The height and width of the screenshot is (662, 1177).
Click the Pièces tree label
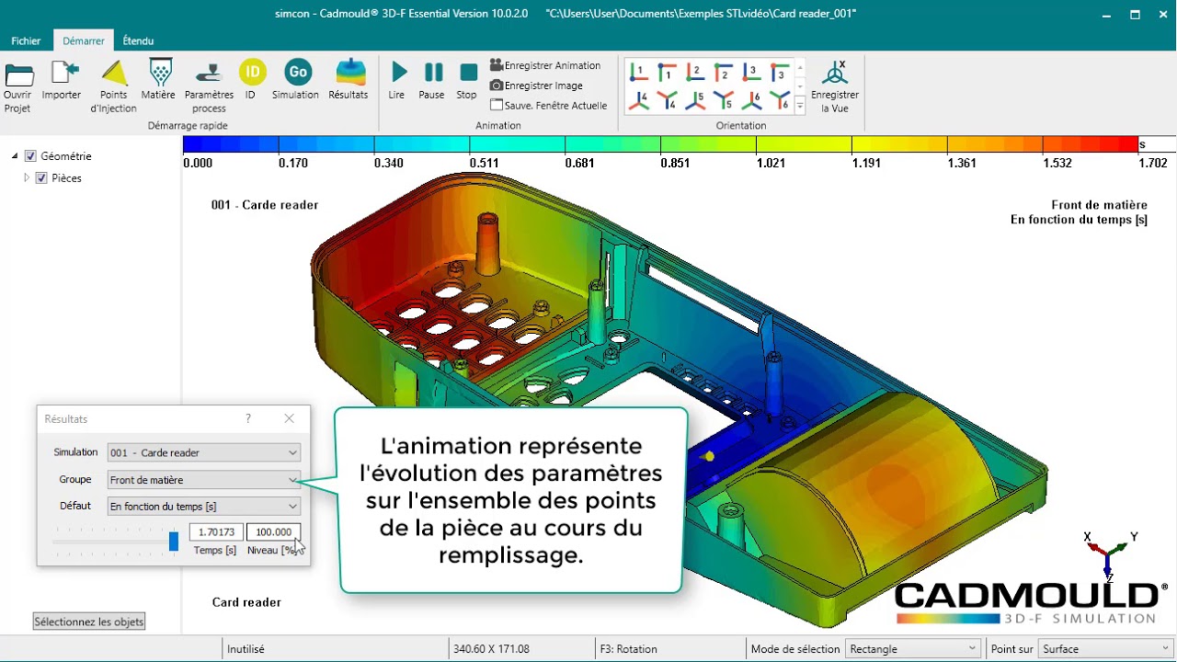(66, 178)
